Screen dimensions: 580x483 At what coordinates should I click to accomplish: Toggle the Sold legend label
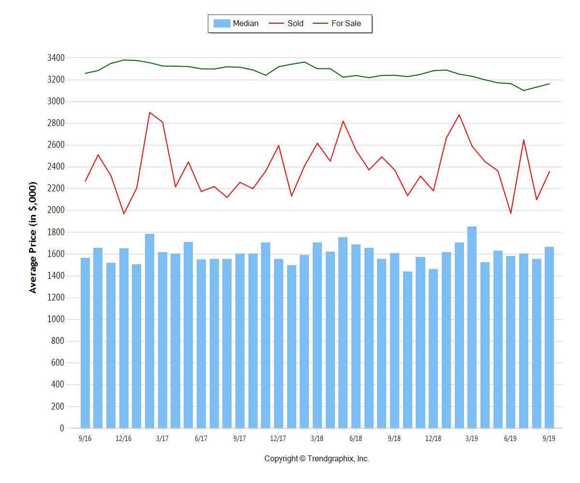[295, 23]
